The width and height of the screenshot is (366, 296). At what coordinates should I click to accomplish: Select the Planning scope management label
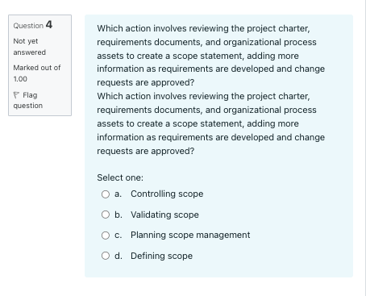190,235
